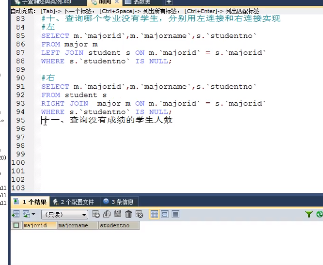This screenshot has width=323, height=265.
Task: Click the copy result to table icon
Action: tap(26, 214)
